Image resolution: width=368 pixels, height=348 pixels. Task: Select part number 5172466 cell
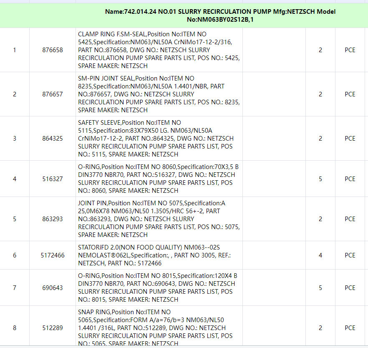pos(53,255)
